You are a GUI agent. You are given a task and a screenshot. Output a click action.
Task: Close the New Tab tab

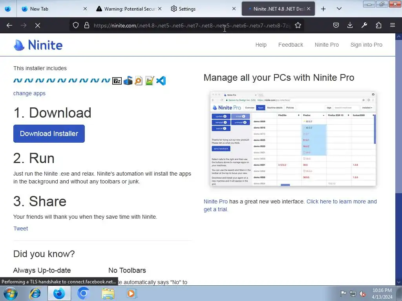[x=85, y=9]
